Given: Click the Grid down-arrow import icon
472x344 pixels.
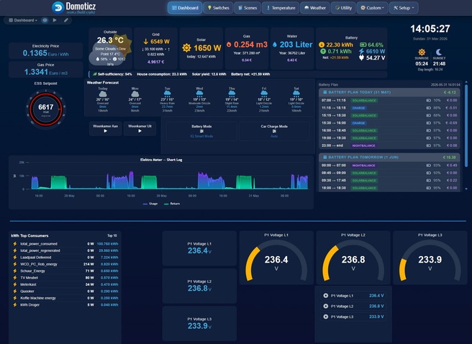Looking at the screenshot, I should [145, 42].
